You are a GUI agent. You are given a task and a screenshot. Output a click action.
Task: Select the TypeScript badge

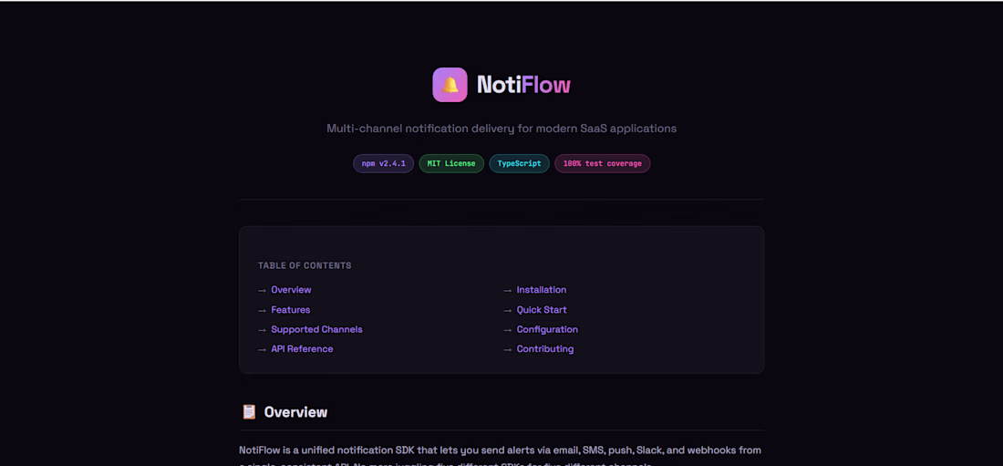coord(519,163)
